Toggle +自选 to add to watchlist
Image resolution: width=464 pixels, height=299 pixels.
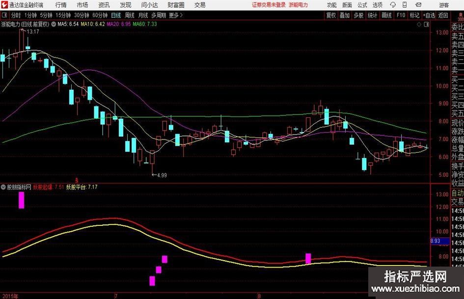click(x=429, y=15)
